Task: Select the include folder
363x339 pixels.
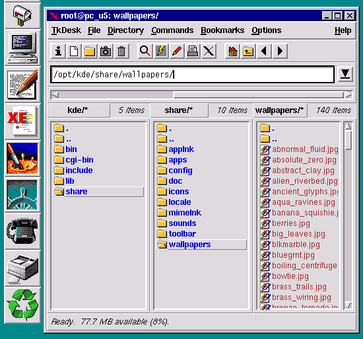Action: click(74, 170)
